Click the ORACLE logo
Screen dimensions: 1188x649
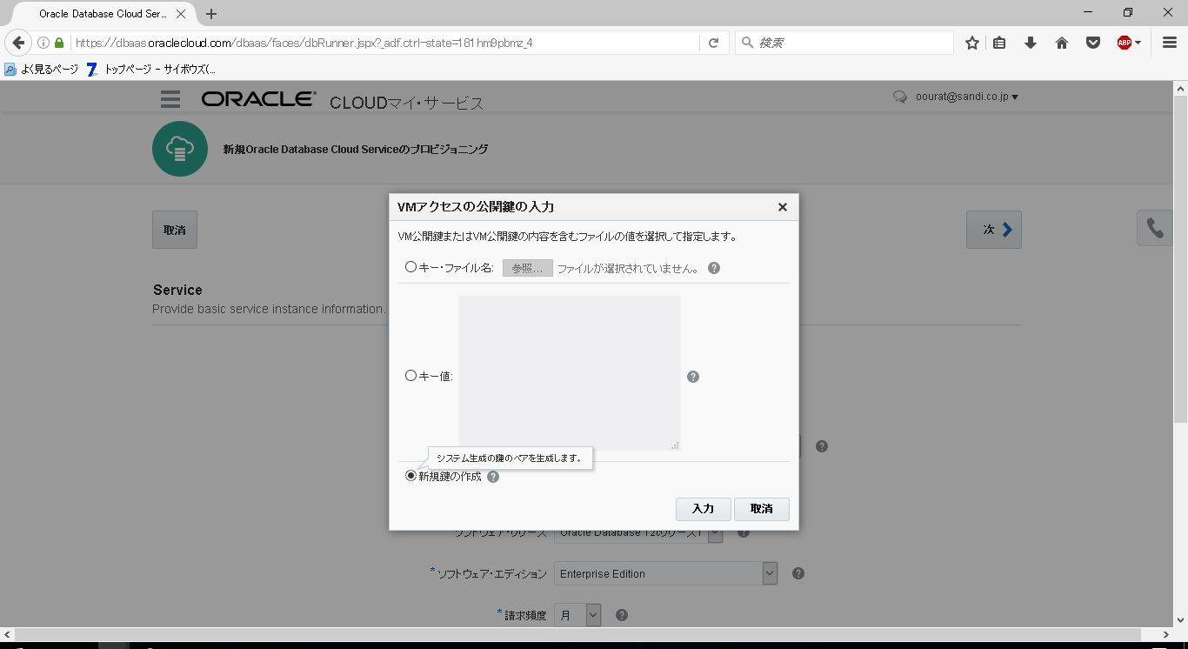258,99
